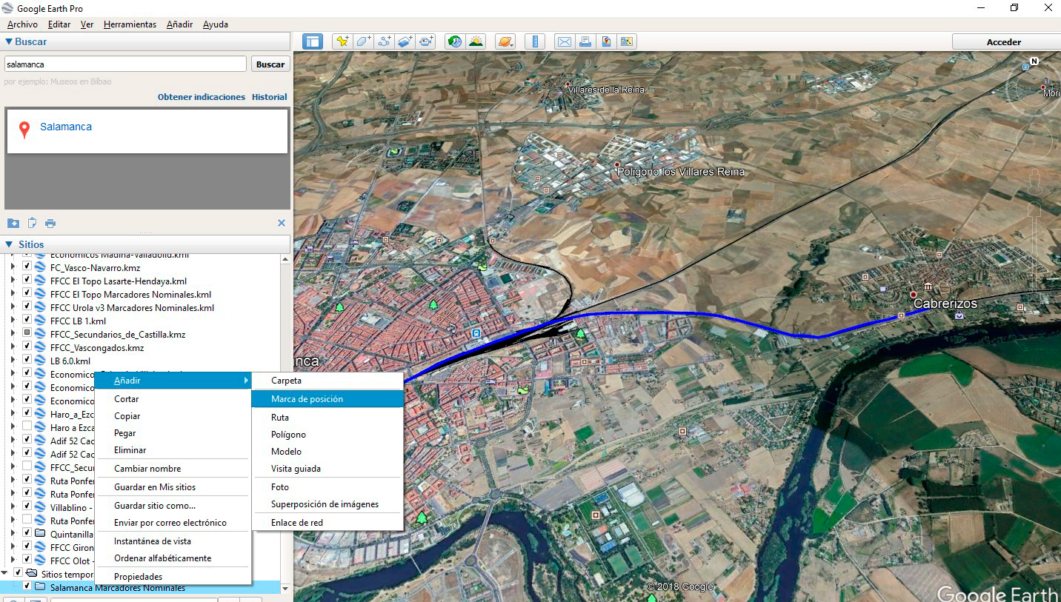Click the Polígono los Villares Reina marker
1061x602 pixels.
[x=617, y=164]
